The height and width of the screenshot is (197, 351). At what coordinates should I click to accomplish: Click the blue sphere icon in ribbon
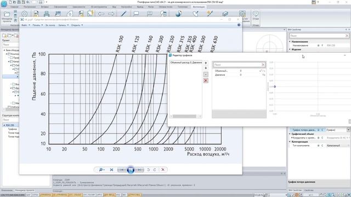178,14
